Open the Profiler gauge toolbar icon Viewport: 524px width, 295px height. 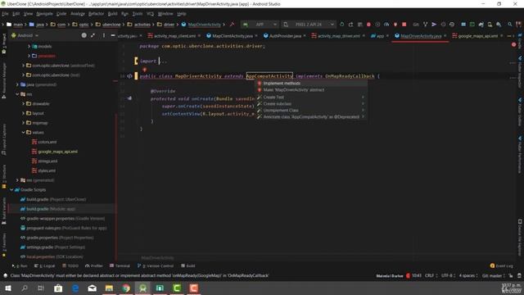pyautogui.click(x=386, y=25)
